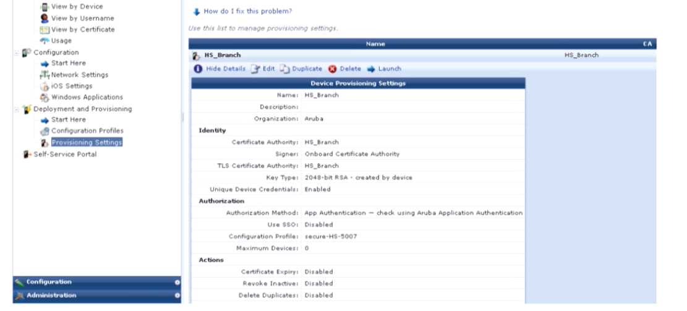The width and height of the screenshot is (687, 311).
Task: Collapse the Configuration tree node
Action: pyautogui.click(x=17, y=53)
